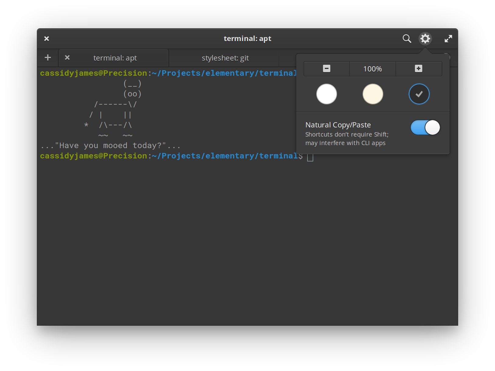Click the 'terminal: apt' window title
Image resolution: width=495 pixels, height=371 pixels.
[x=247, y=39]
